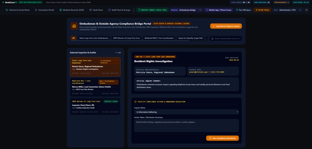Click the Hydrate Sample Census Data refresh icon
Viewport: 312px width, 149px height.
coord(139,10)
